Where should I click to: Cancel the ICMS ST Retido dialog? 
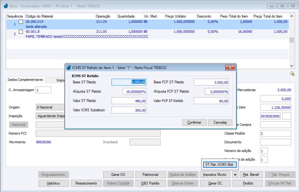[x=220, y=122]
